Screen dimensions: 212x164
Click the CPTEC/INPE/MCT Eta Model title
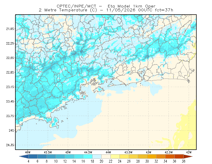coord(106,6)
